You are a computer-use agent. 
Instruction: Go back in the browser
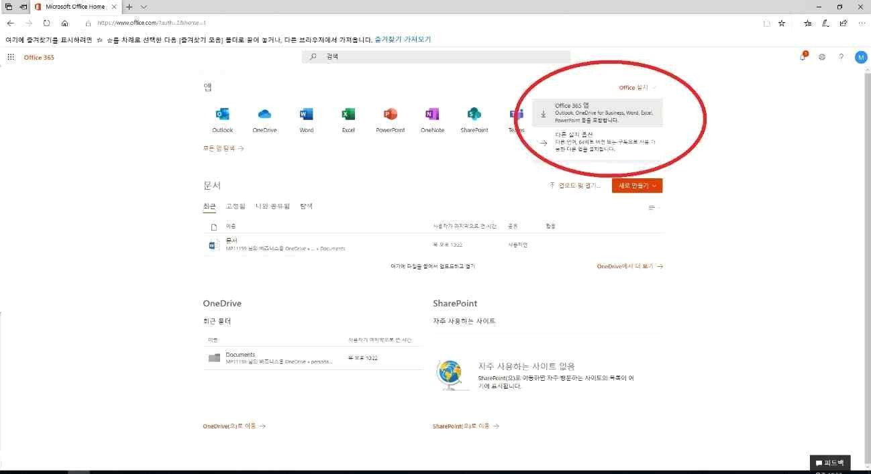click(10, 23)
